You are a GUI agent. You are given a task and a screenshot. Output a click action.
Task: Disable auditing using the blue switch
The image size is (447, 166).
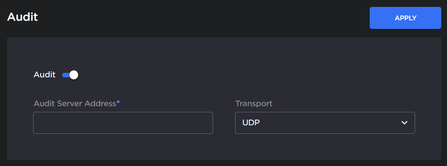pos(70,75)
